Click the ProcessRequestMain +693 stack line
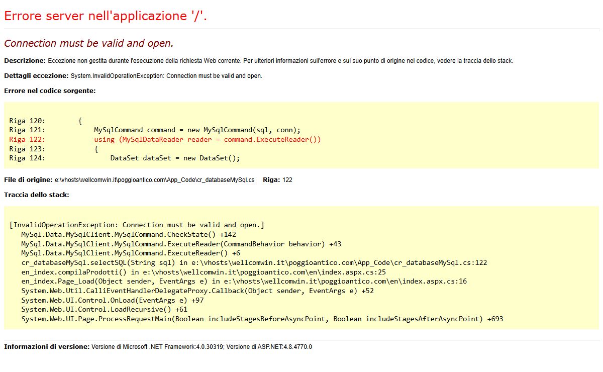The image size is (603, 372). pos(262,319)
